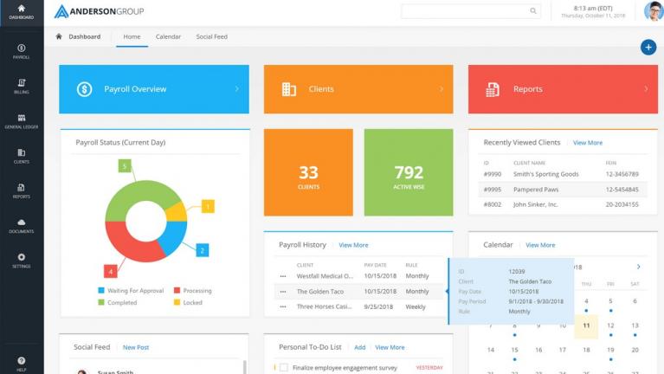Screen dimensions: 664x374
Task: Open the Payroll sidebar section
Action: 21,51
